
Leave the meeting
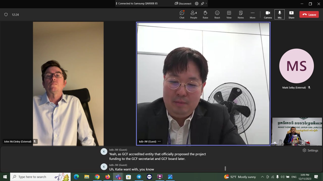coord(309,15)
